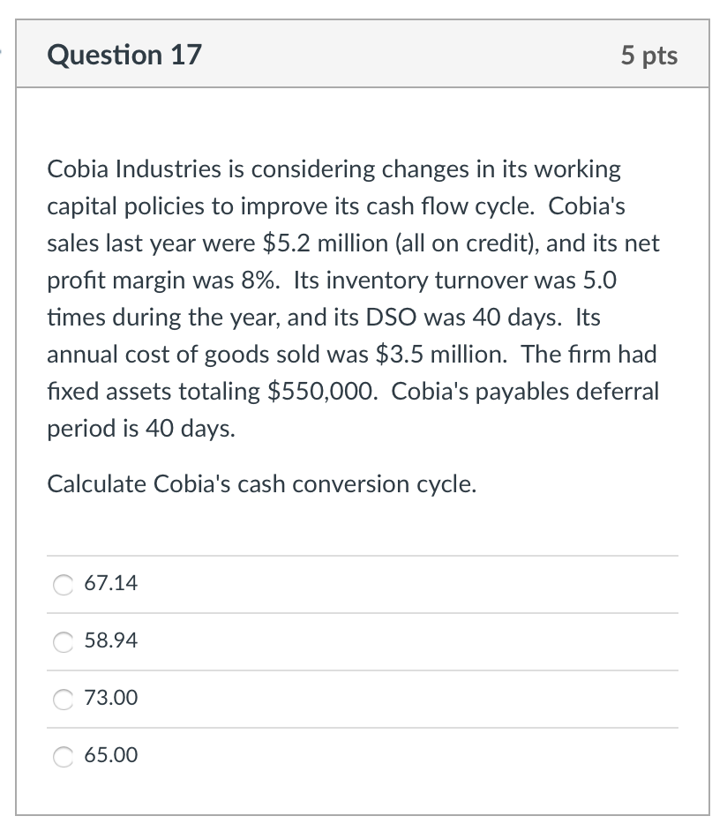Click the Question 17 heading
Screen dimensions: 727x831
pyautogui.click(x=125, y=55)
